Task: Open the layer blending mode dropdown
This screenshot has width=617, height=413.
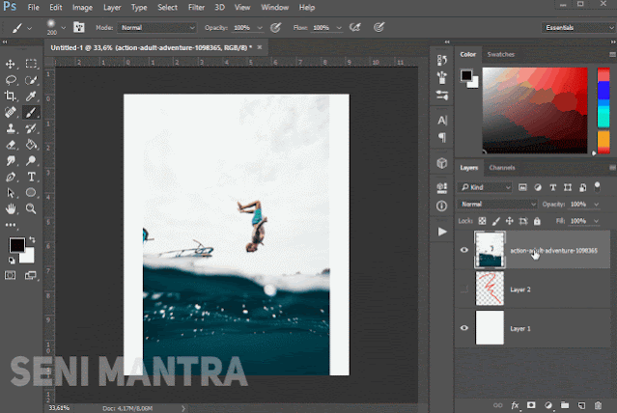Action: pos(497,205)
